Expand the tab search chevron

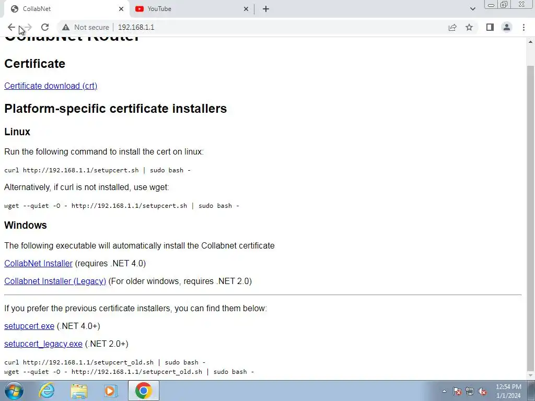tap(472, 9)
